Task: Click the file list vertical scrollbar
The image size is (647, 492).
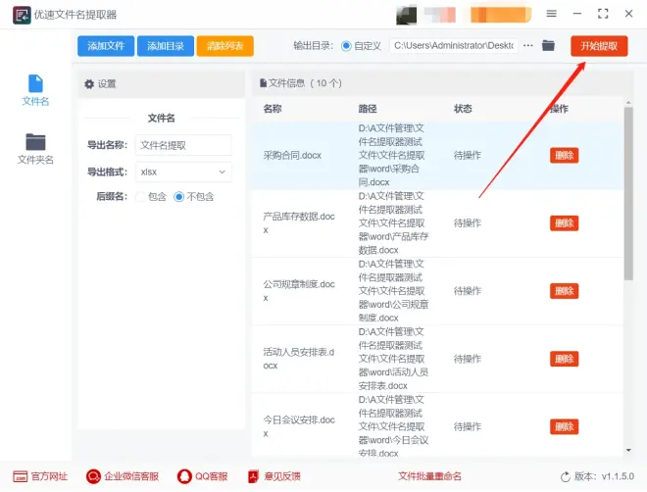Action: coord(627,196)
